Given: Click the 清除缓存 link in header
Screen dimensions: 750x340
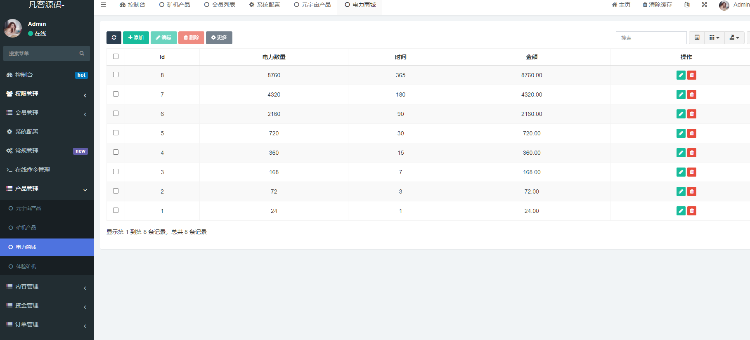Looking at the screenshot, I should point(657,5).
